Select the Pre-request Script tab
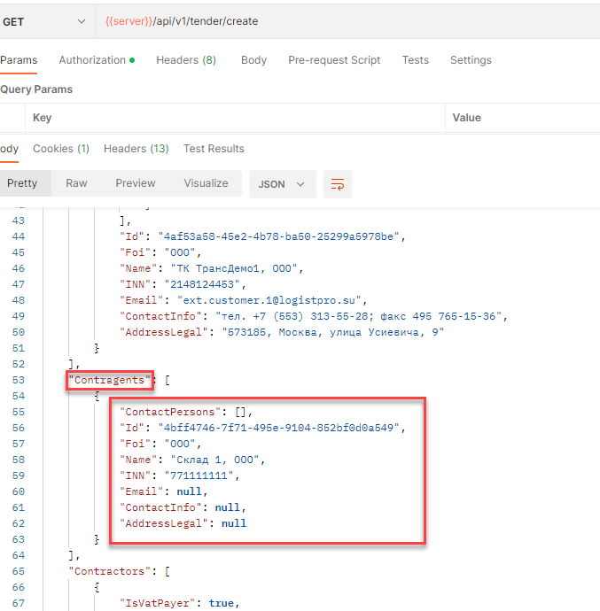The height and width of the screenshot is (611, 600). 334,60
